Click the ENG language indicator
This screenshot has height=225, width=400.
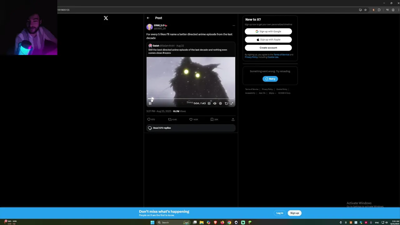377,222
